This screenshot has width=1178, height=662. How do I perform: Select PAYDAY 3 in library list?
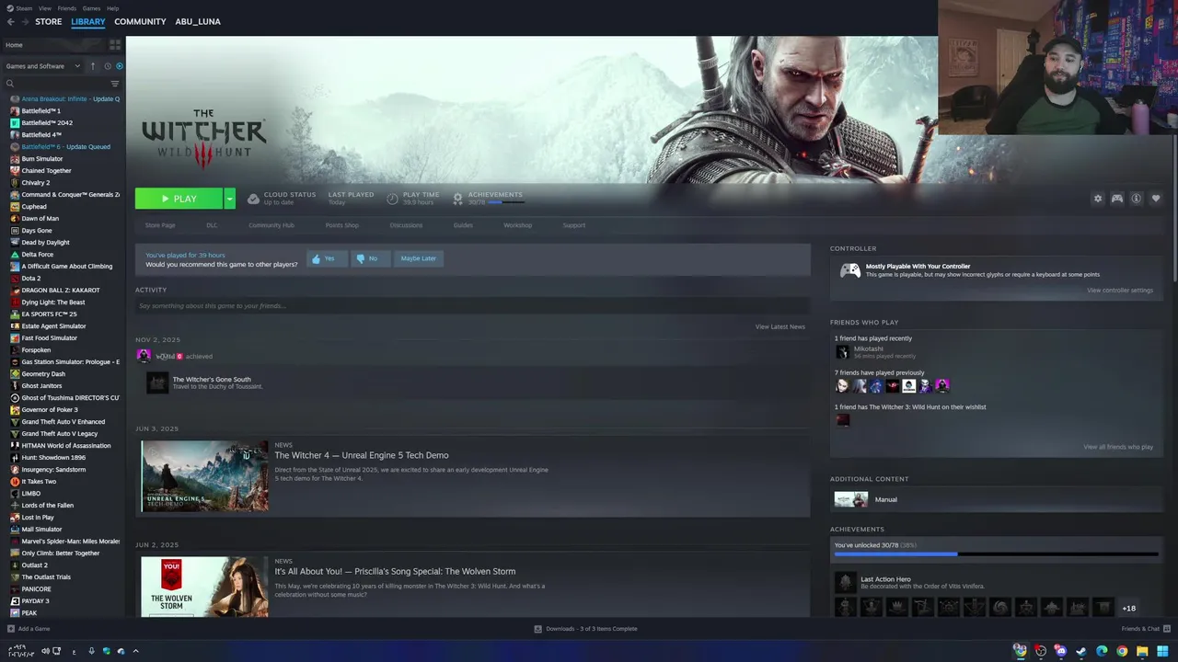[35, 601]
